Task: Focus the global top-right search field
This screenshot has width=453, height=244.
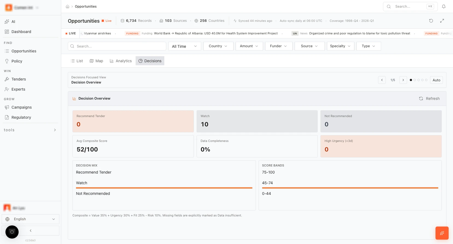Action: 410,7
